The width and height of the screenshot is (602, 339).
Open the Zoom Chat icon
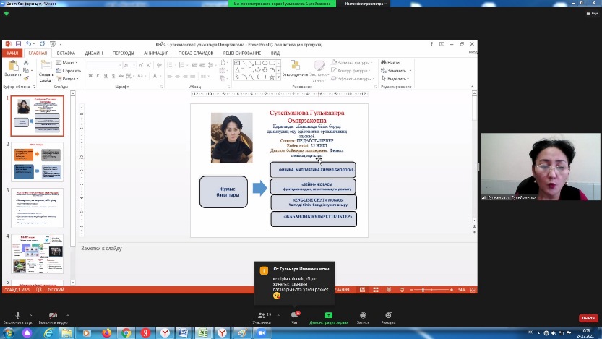pyautogui.click(x=295, y=315)
